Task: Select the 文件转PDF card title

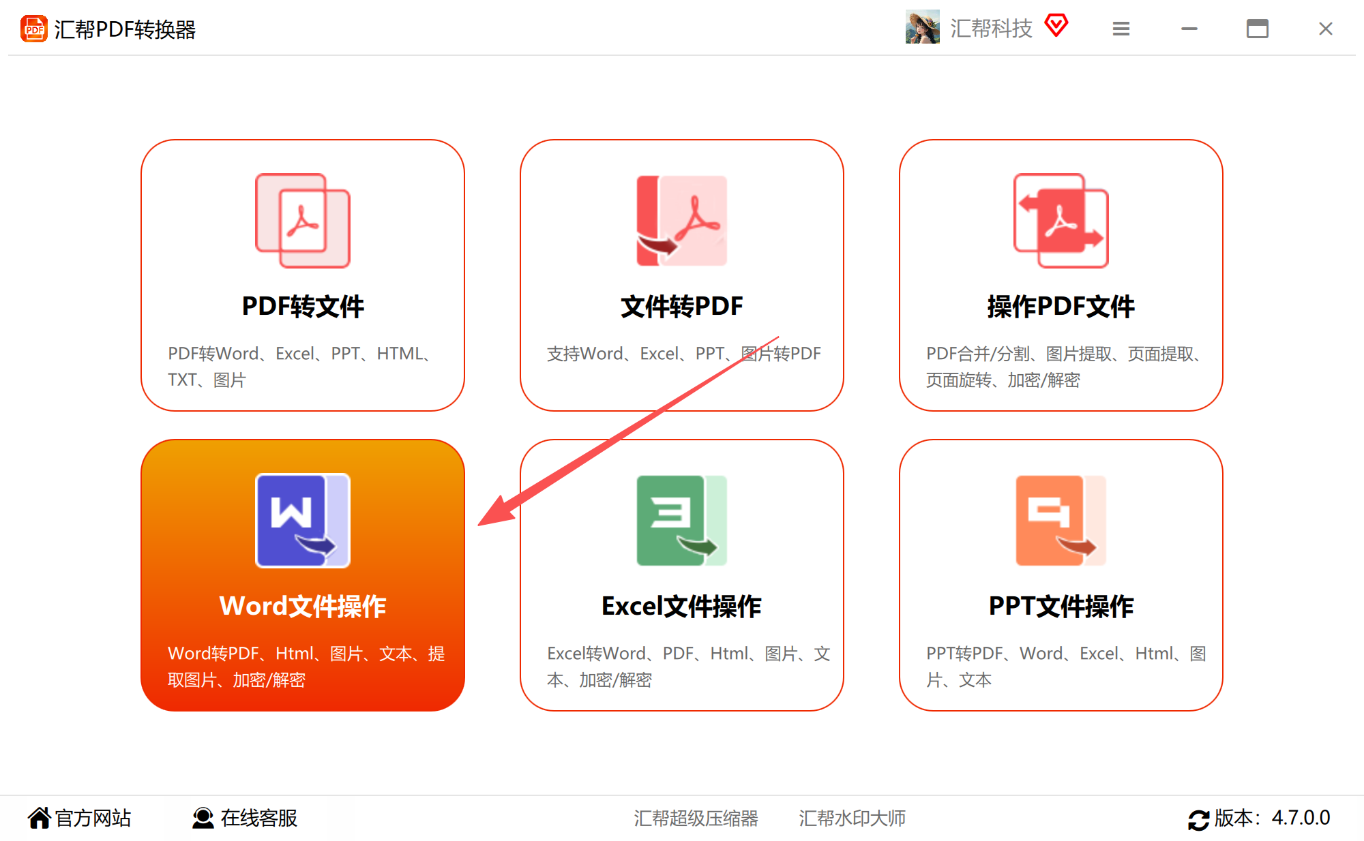Action: (x=682, y=306)
